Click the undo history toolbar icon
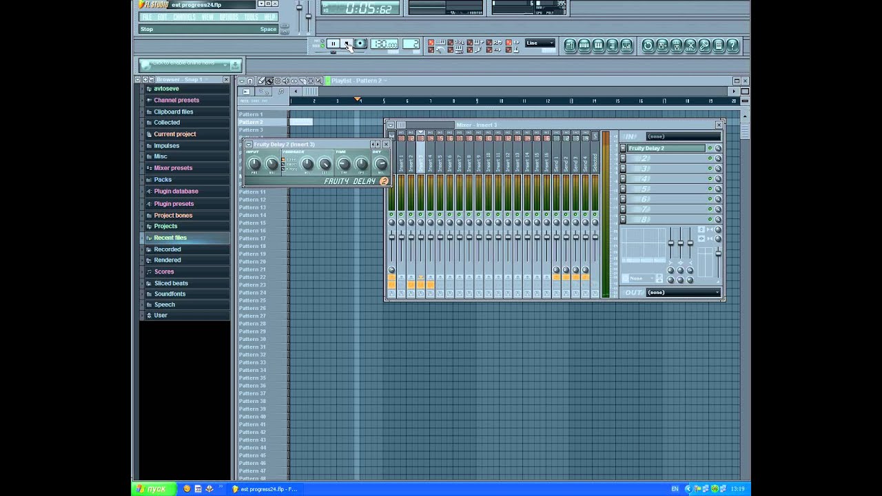Screen dimensions: 882x496 648,46
